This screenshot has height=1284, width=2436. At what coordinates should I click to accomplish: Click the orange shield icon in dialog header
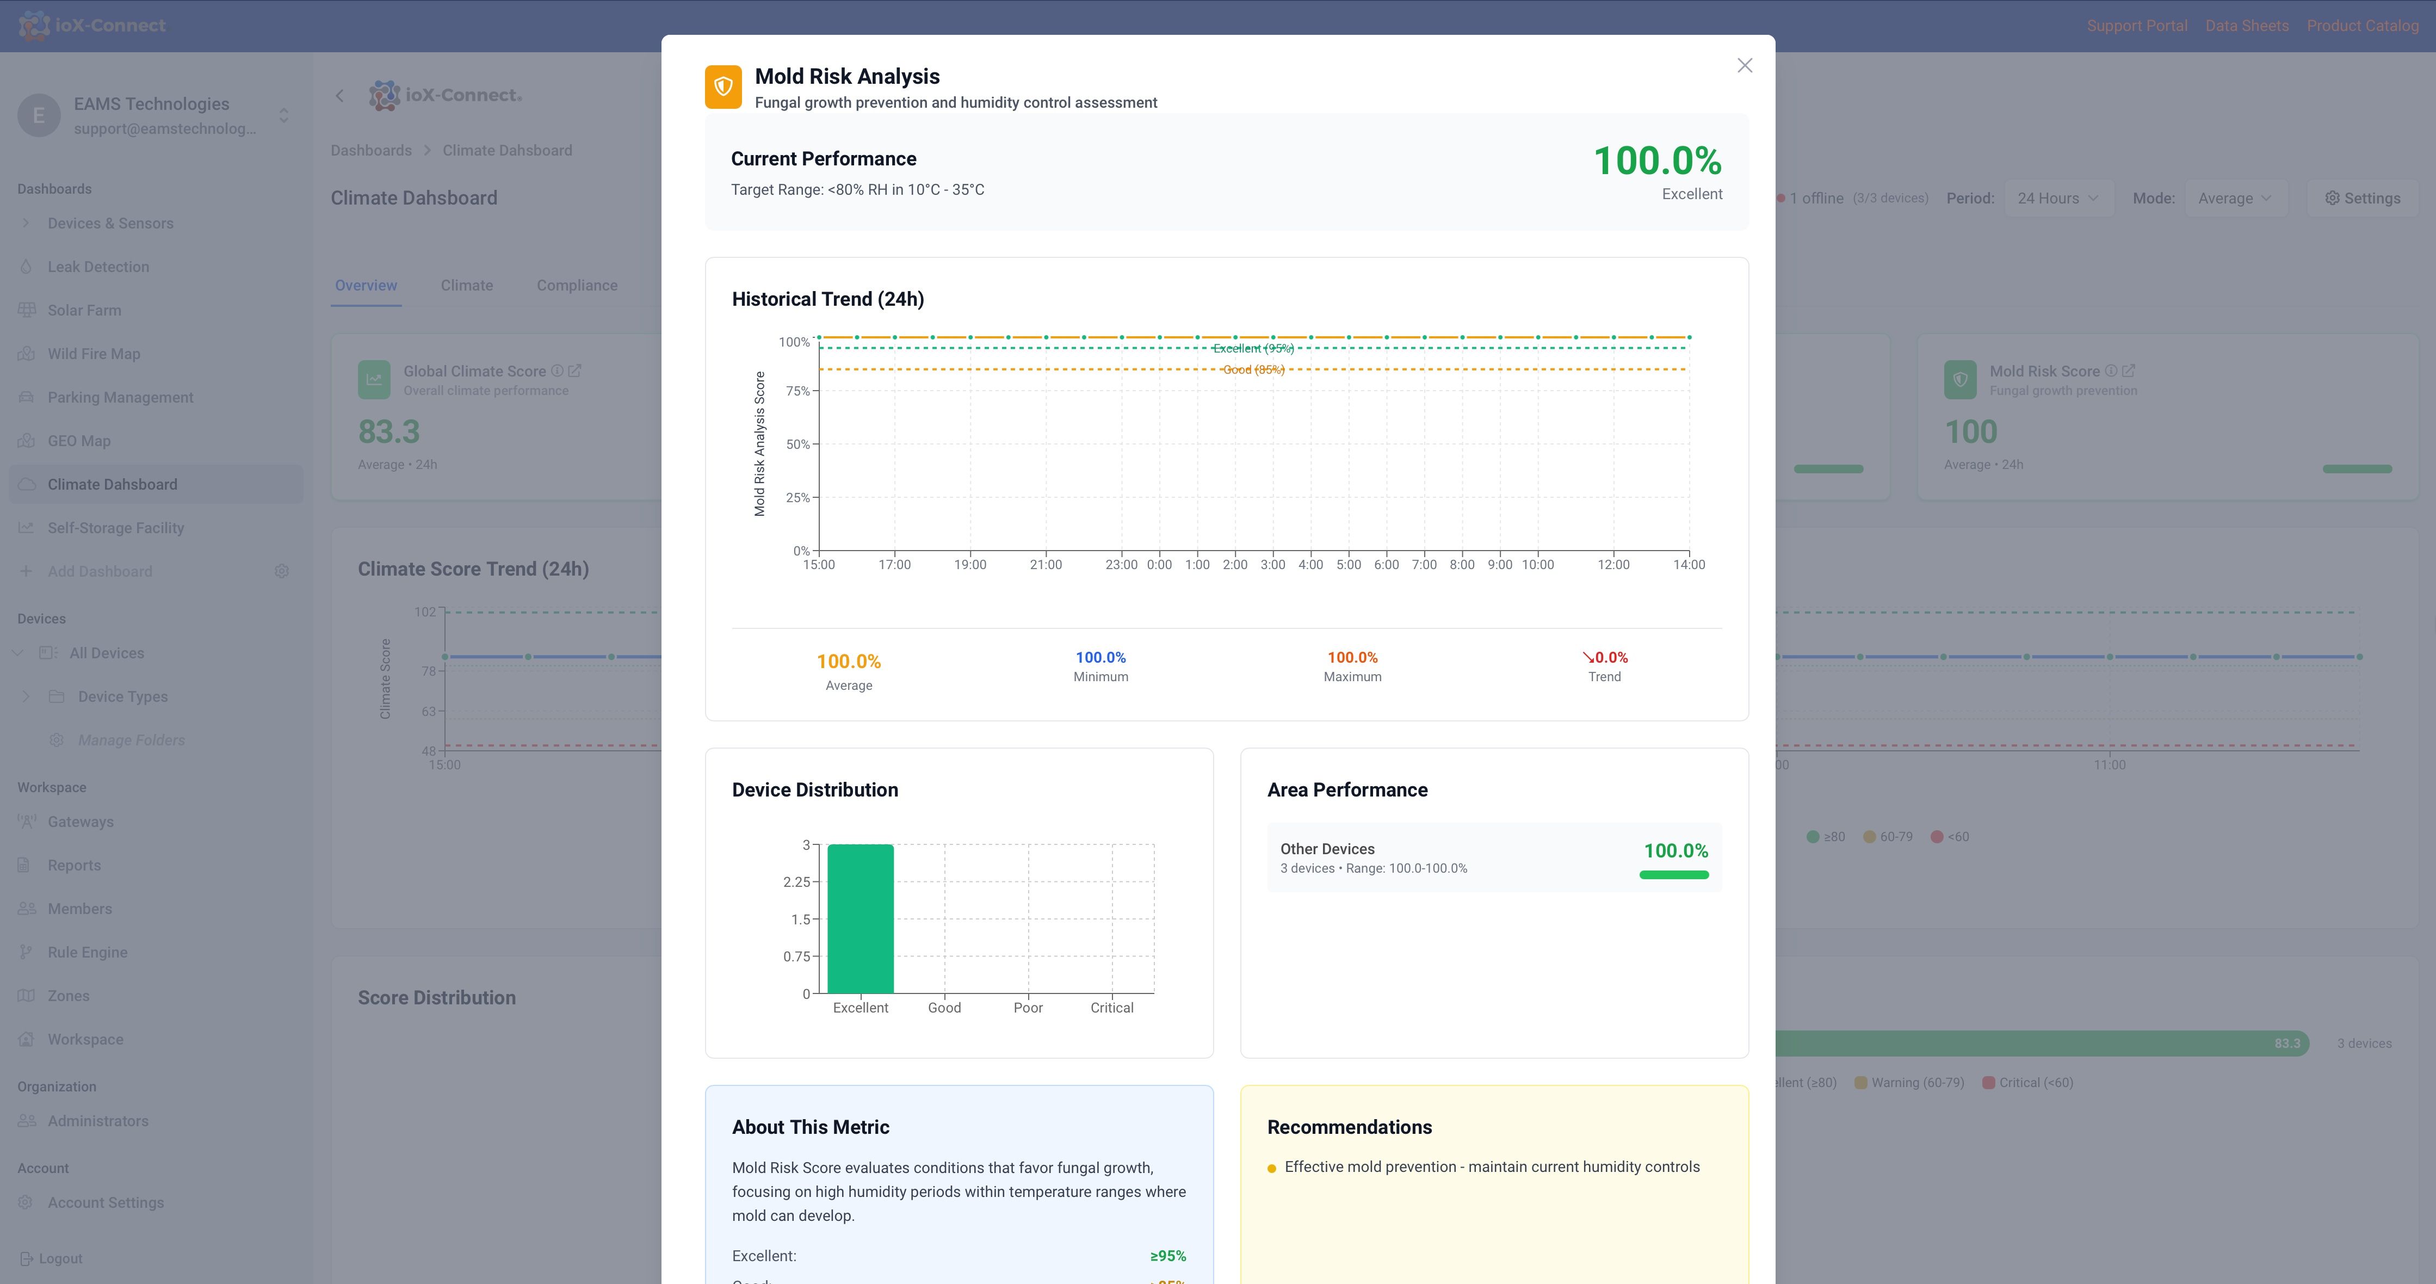click(722, 87)
